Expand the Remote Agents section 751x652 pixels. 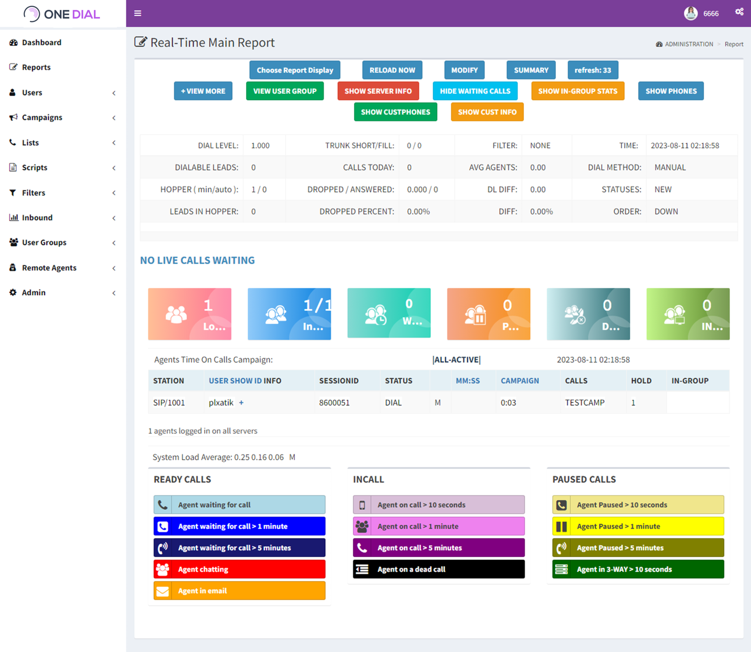pyautogui.click(x=49, y=268)
